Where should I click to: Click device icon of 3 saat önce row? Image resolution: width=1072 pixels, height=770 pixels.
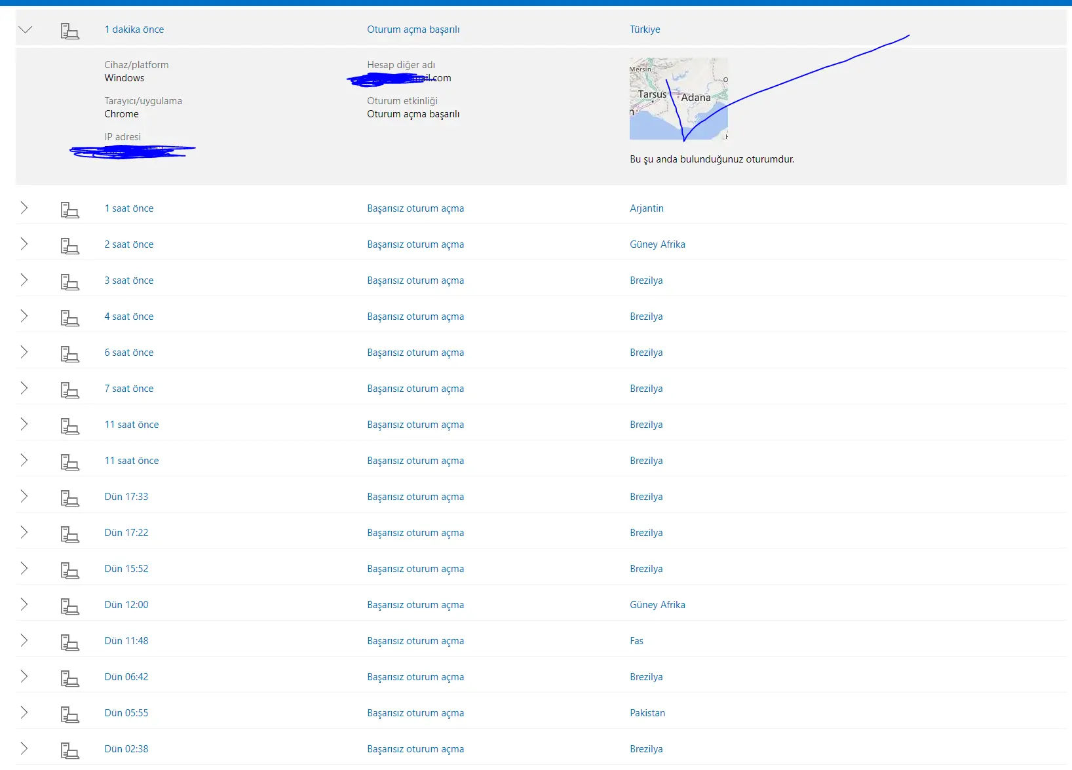point(69,282)
